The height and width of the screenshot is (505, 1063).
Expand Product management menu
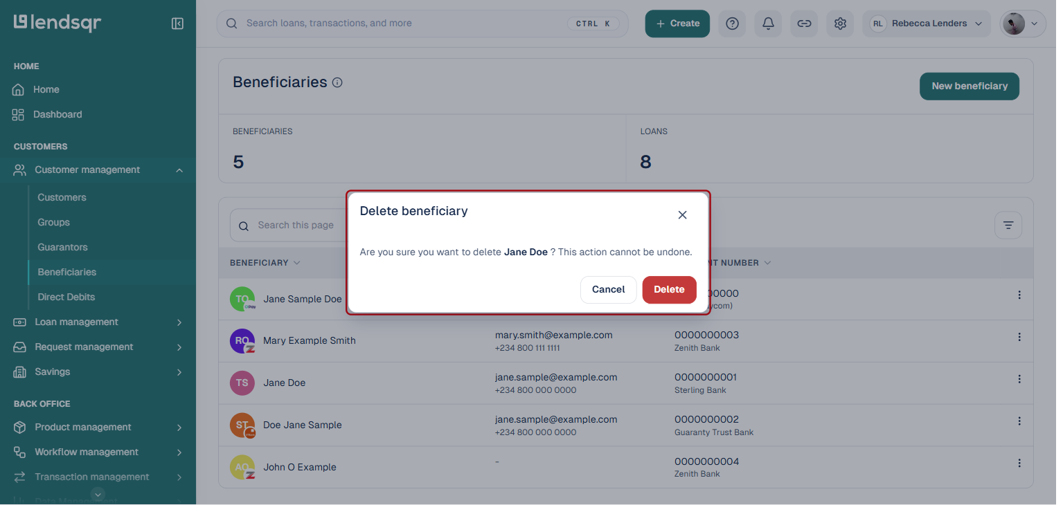click(179, 428)
